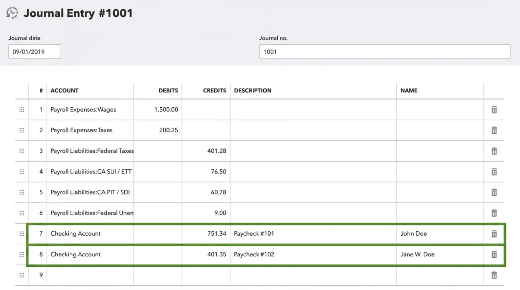Delete empty row 9
This screenshot has height=290, width=520.
point(494,275)
